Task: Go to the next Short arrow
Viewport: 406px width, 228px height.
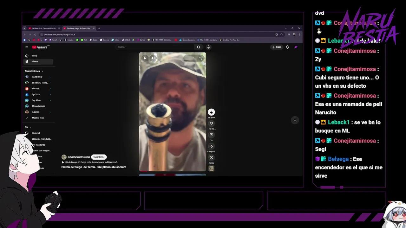Action: (295, 120)
